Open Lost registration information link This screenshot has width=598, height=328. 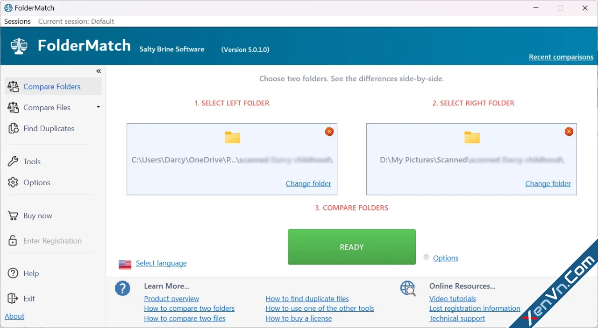tap(475, 308)
